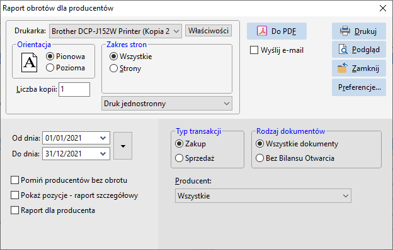The width and height of the screenshot is (393, 250).
Task: Click the portrait page orientation icon
Action: 30,63
